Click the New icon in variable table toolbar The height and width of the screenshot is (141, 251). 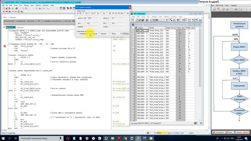[137, 20]
